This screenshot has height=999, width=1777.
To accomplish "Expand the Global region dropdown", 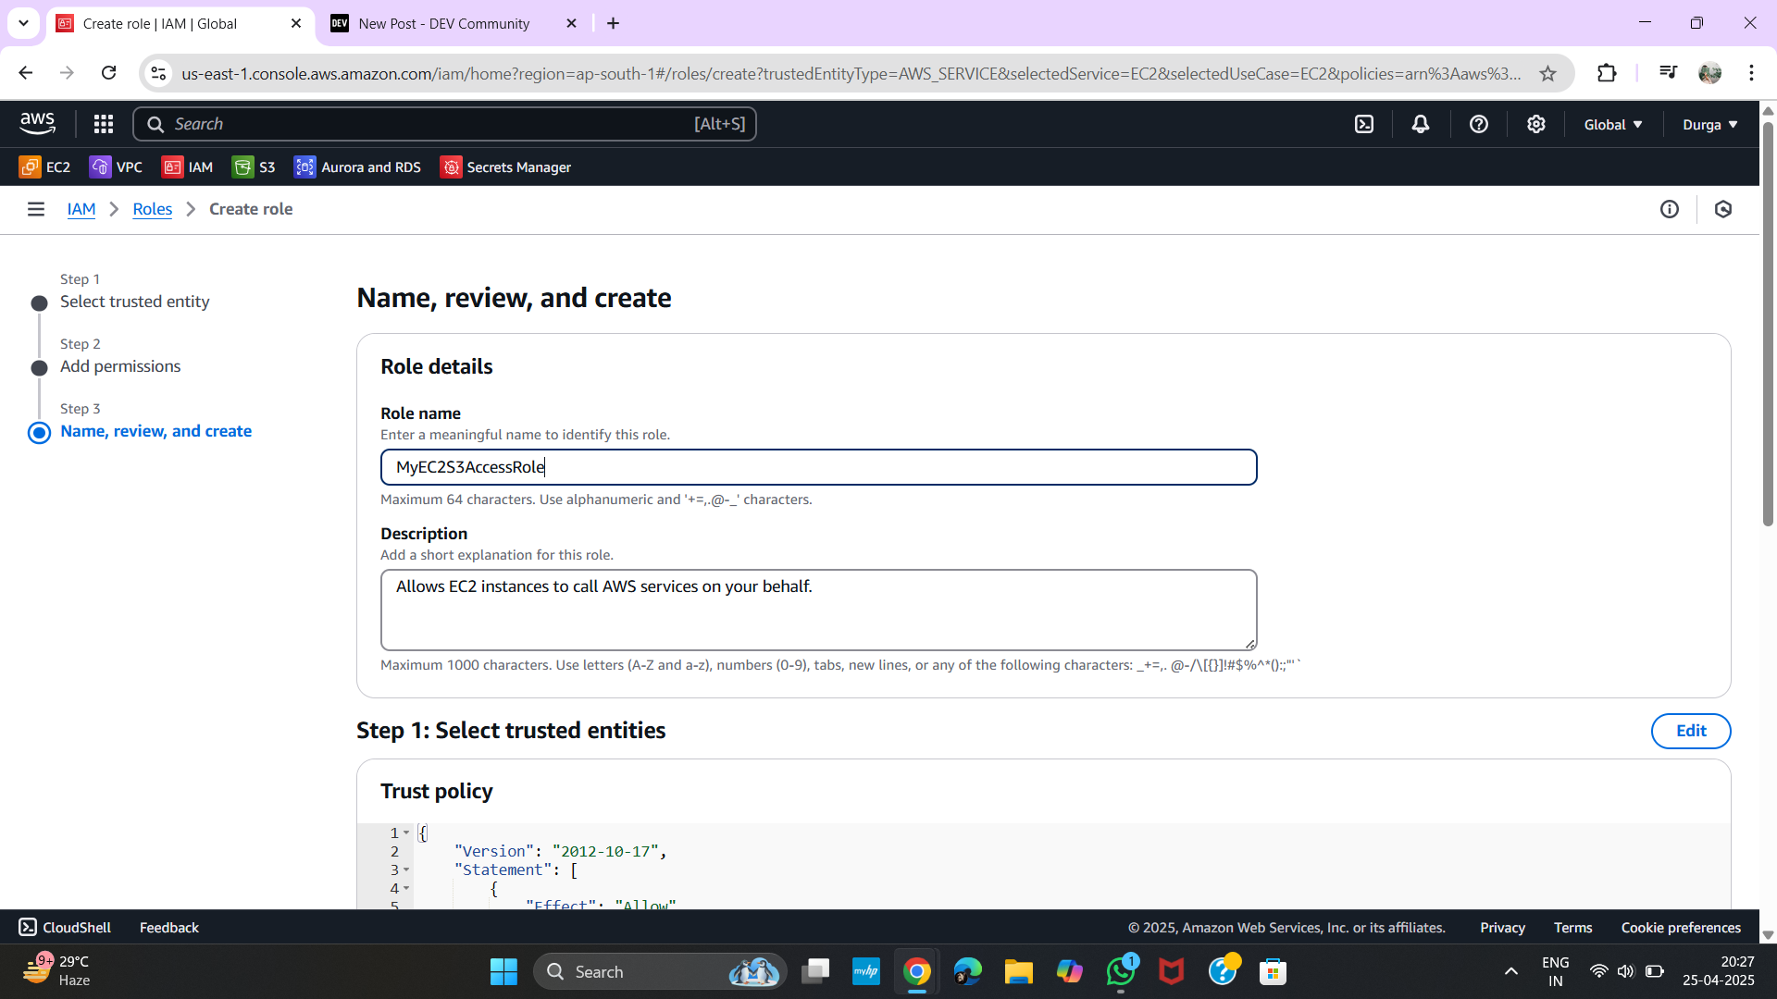I will 1613,124.
